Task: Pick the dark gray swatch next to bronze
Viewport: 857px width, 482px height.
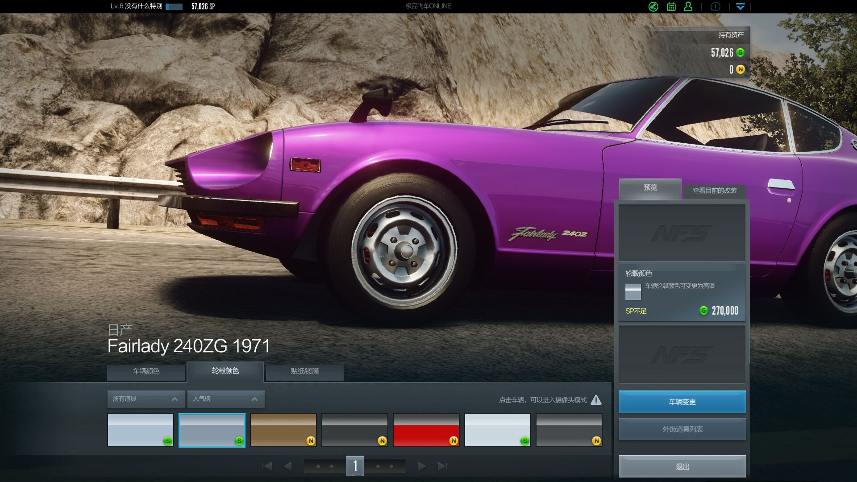Action: 355,430
